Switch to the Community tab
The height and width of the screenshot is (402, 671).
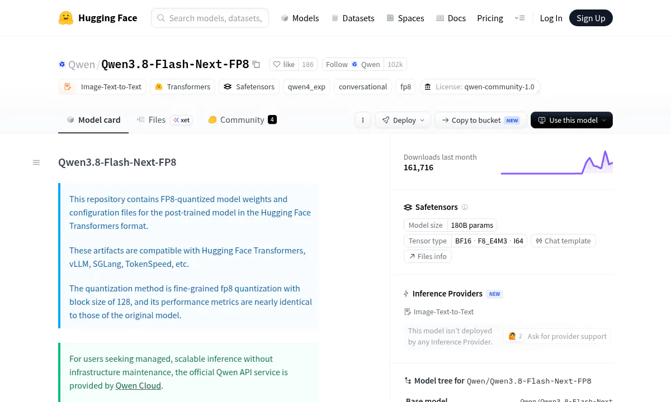point(242,119)
